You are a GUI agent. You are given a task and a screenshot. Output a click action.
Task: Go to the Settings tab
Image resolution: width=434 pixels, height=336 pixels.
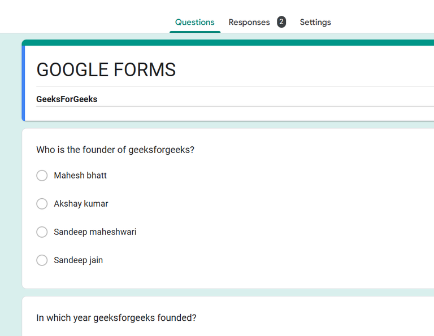(x=315, y=22)
